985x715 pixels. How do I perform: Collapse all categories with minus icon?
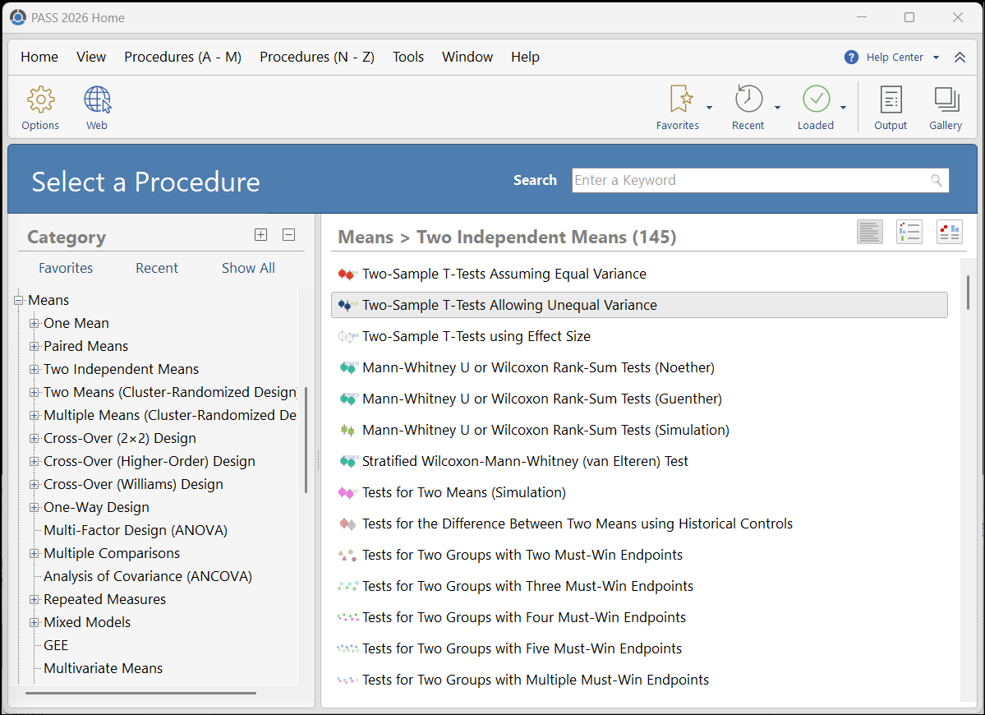point(288,235)
